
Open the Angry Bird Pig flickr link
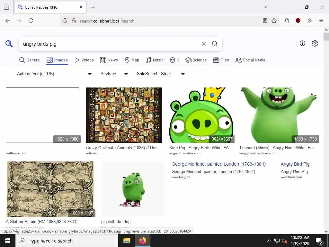click(x=295, y=164)
